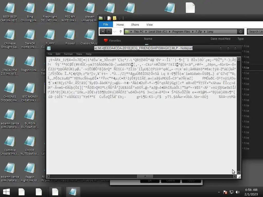Switch to Explorer View tab
This screenshot has width=263, height=197.
coord(149,24)
